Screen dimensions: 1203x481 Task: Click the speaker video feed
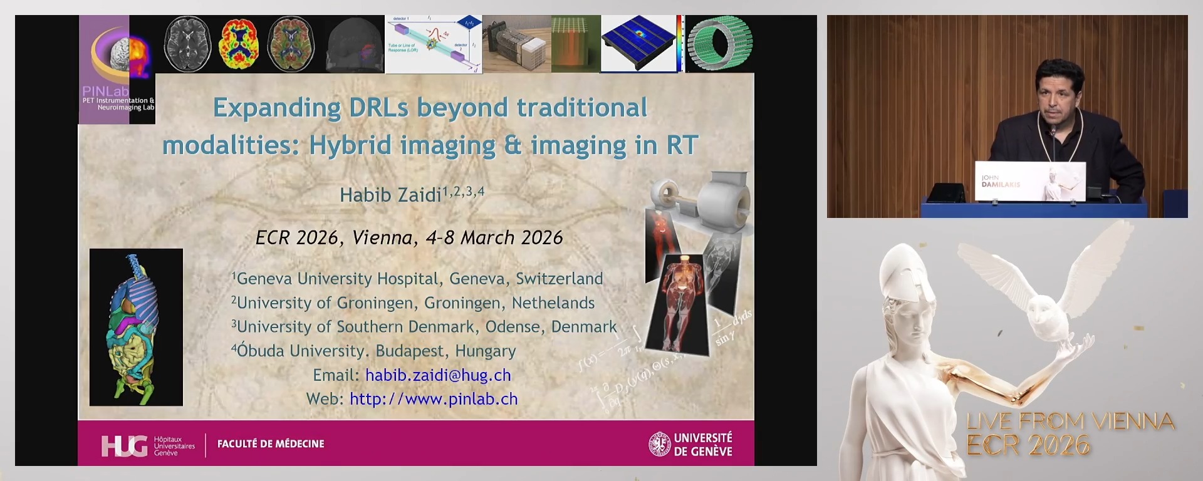point(1007,116)
